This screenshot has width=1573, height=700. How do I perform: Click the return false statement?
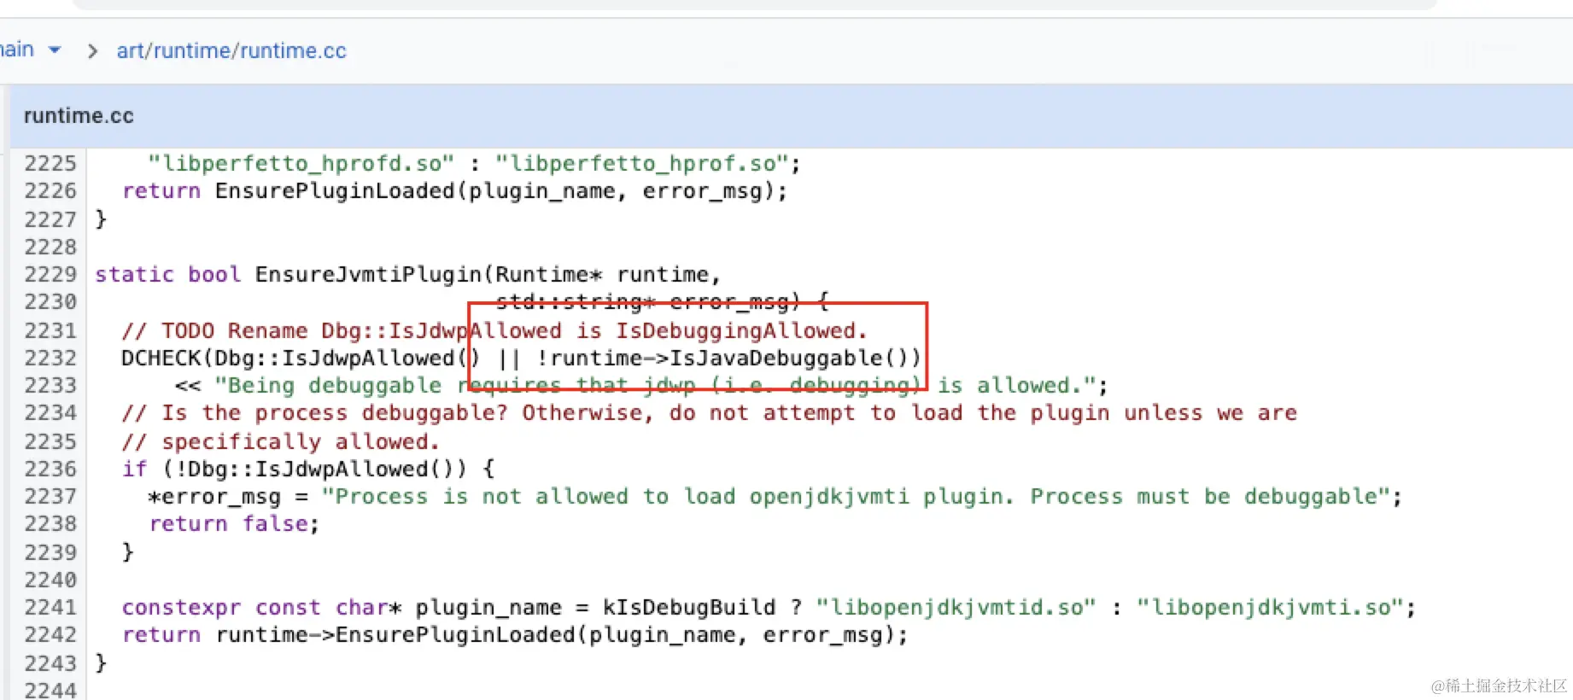point(234,523)
